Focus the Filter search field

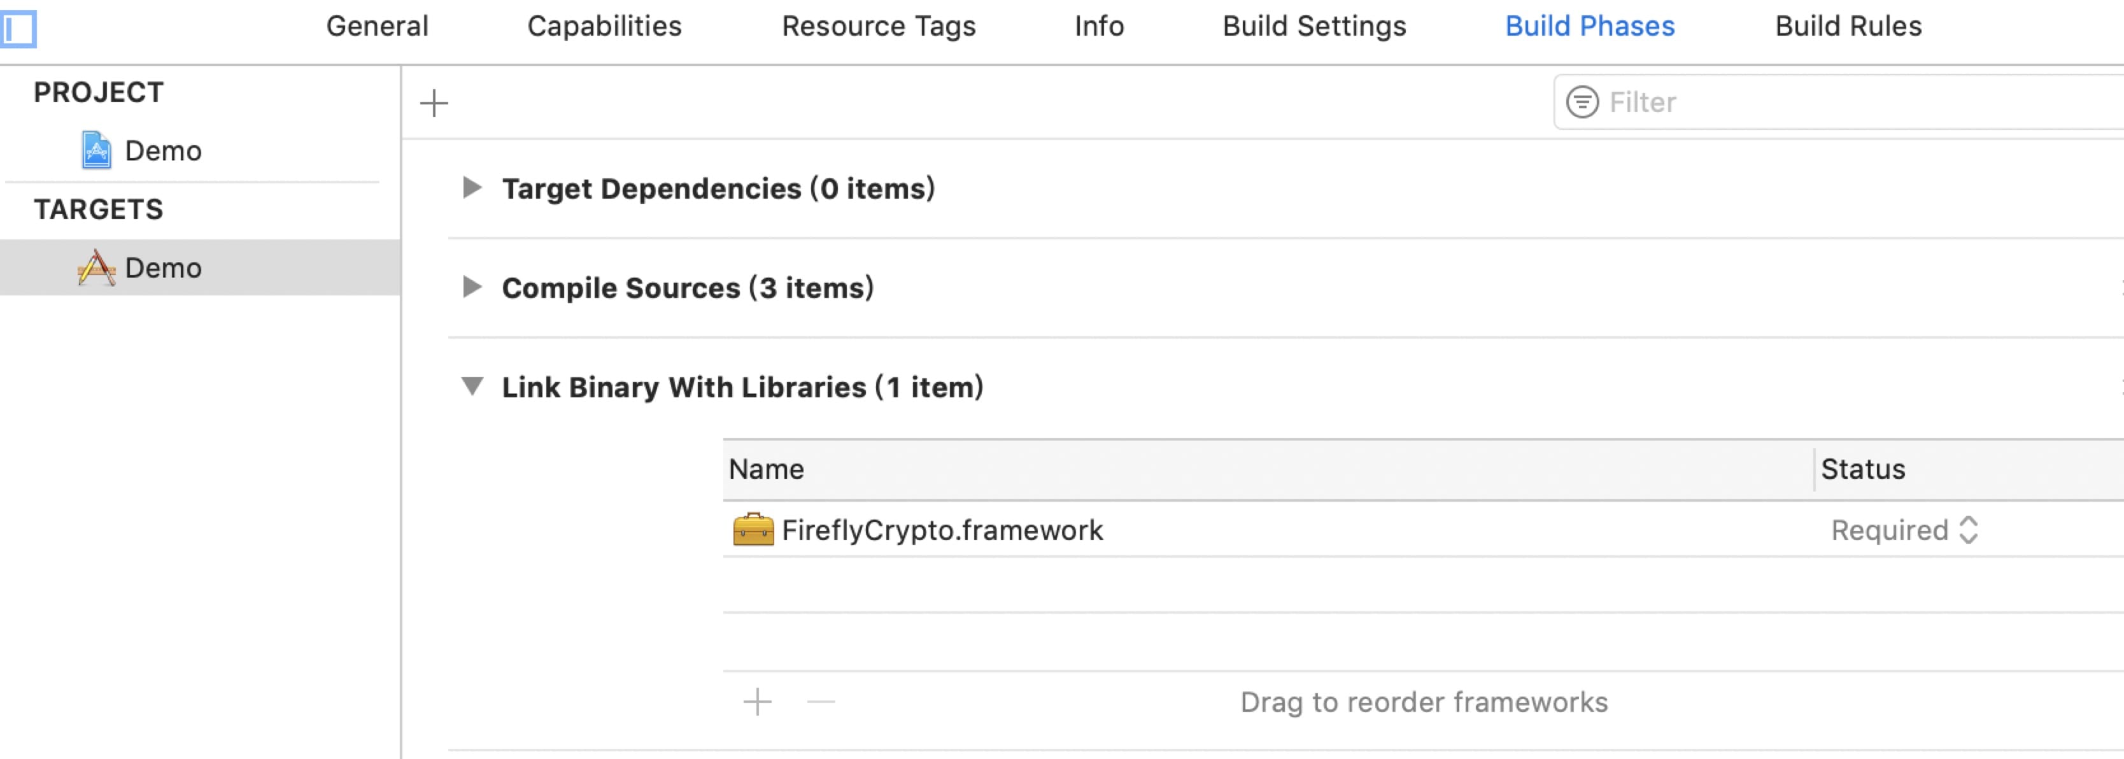point(1839,103)
